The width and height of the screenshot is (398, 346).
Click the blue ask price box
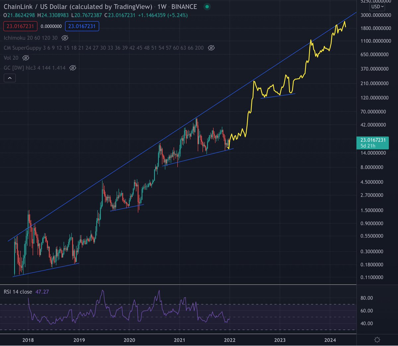click(82, 26)
